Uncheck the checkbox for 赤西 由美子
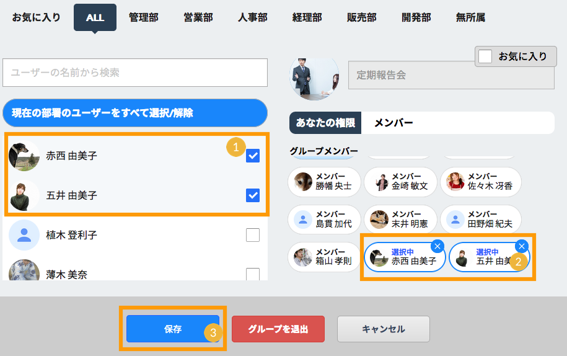567x356 pixels. (253, 156)
